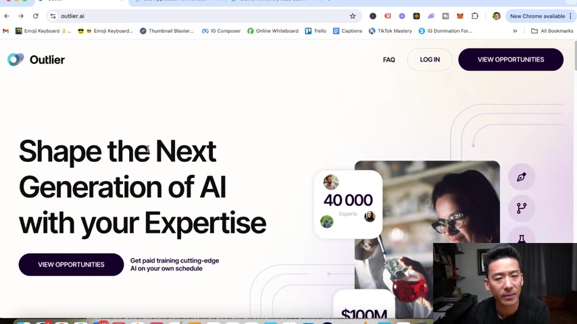Screen dimensions: 577x324
Task: Go forward with the browser forward arrow
Action: pos(21,16)
